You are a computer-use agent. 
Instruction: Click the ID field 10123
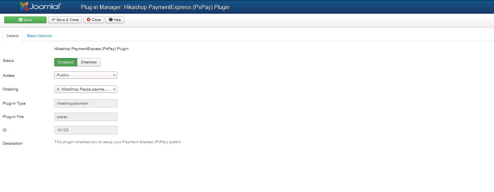[x=86, y=130]
